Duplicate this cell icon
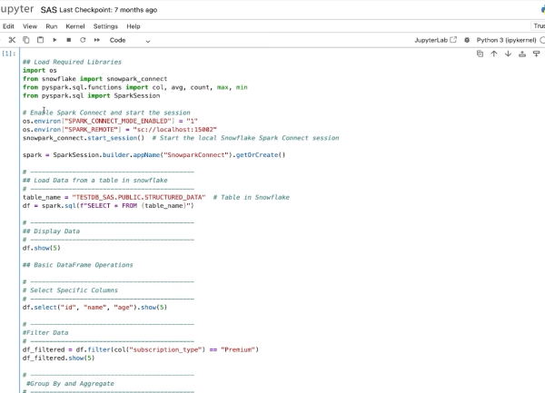The width and height of the screenshot is (545, 393). (x=480, y=54)
